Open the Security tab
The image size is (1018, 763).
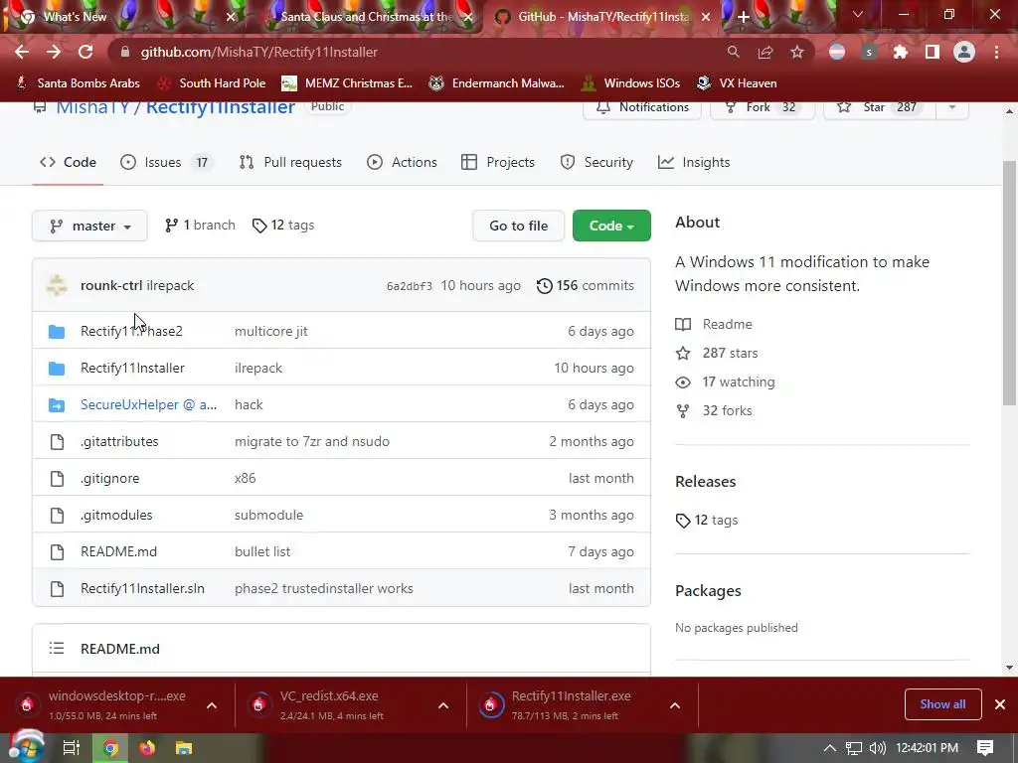coord(596,162)
